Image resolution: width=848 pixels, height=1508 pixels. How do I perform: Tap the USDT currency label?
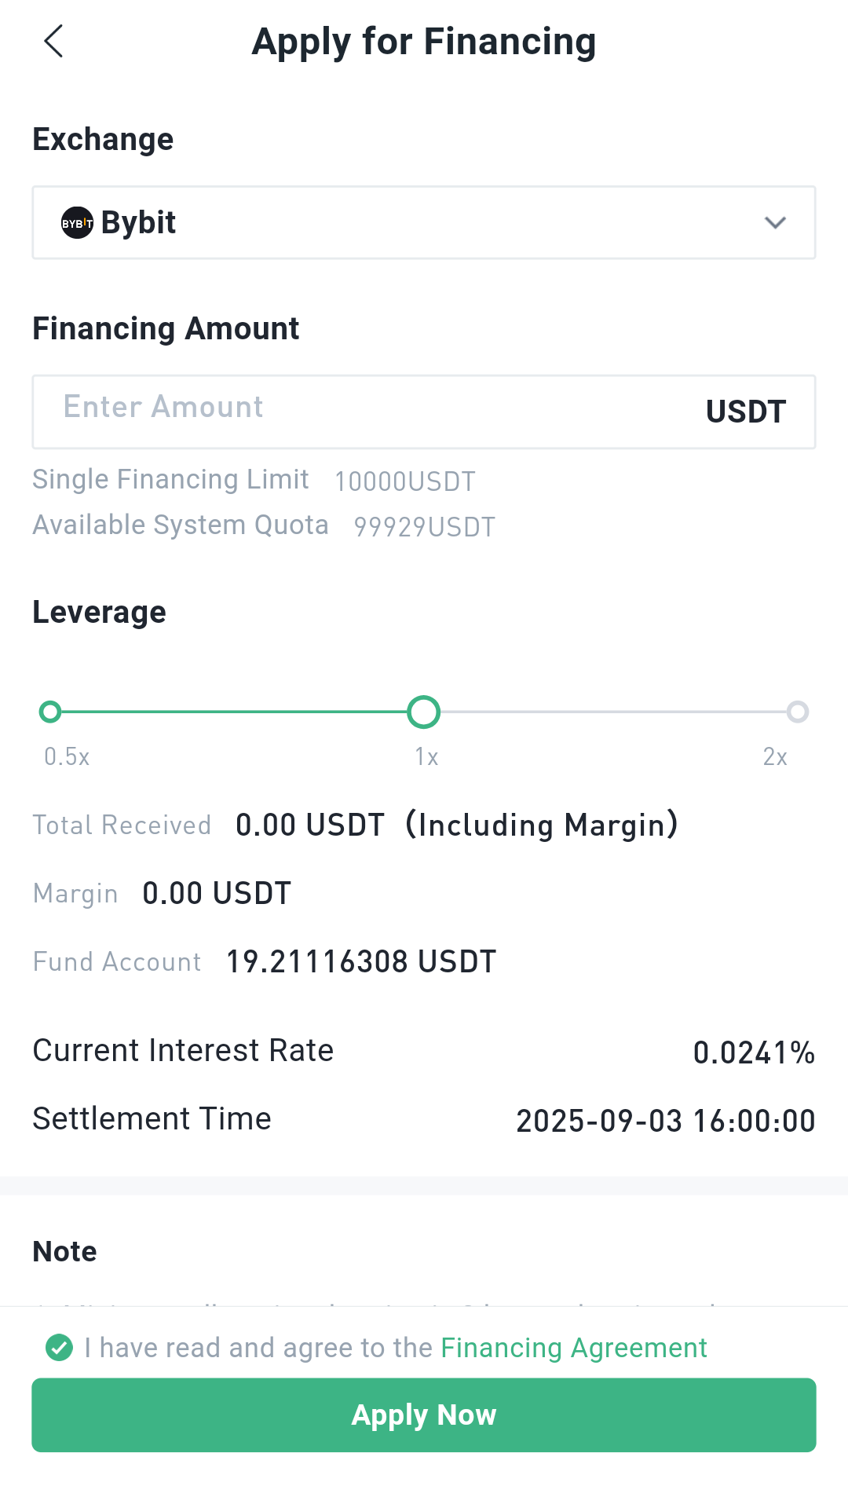[x=746, y=412]
